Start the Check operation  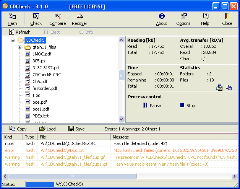pyautogui.click(x=36, y=19)
